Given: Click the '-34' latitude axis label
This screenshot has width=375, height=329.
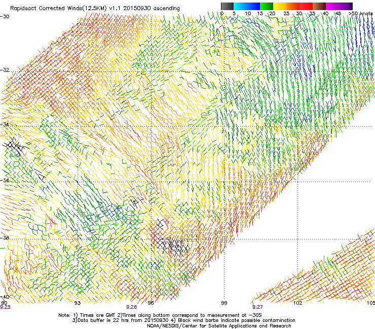Looking at the screenshot, I should coord(5,125).
